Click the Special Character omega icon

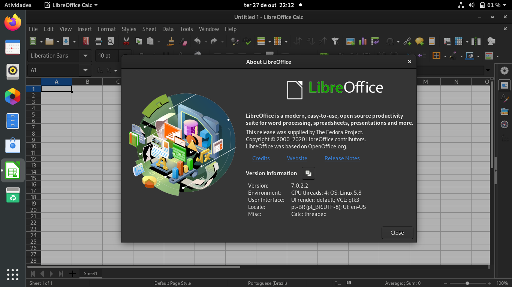tap(390, 41)
